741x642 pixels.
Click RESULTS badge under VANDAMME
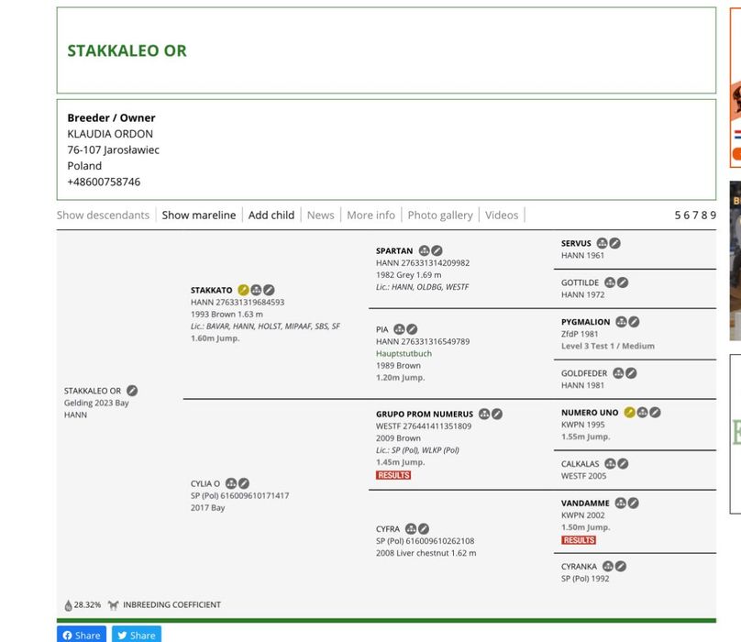[579, 540]
